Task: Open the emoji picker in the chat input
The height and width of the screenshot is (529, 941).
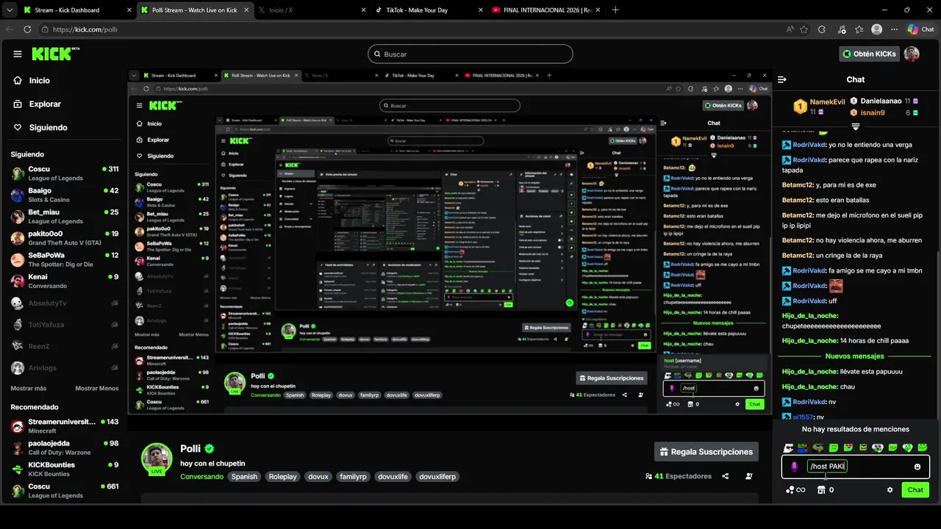Action: point(917,467)
